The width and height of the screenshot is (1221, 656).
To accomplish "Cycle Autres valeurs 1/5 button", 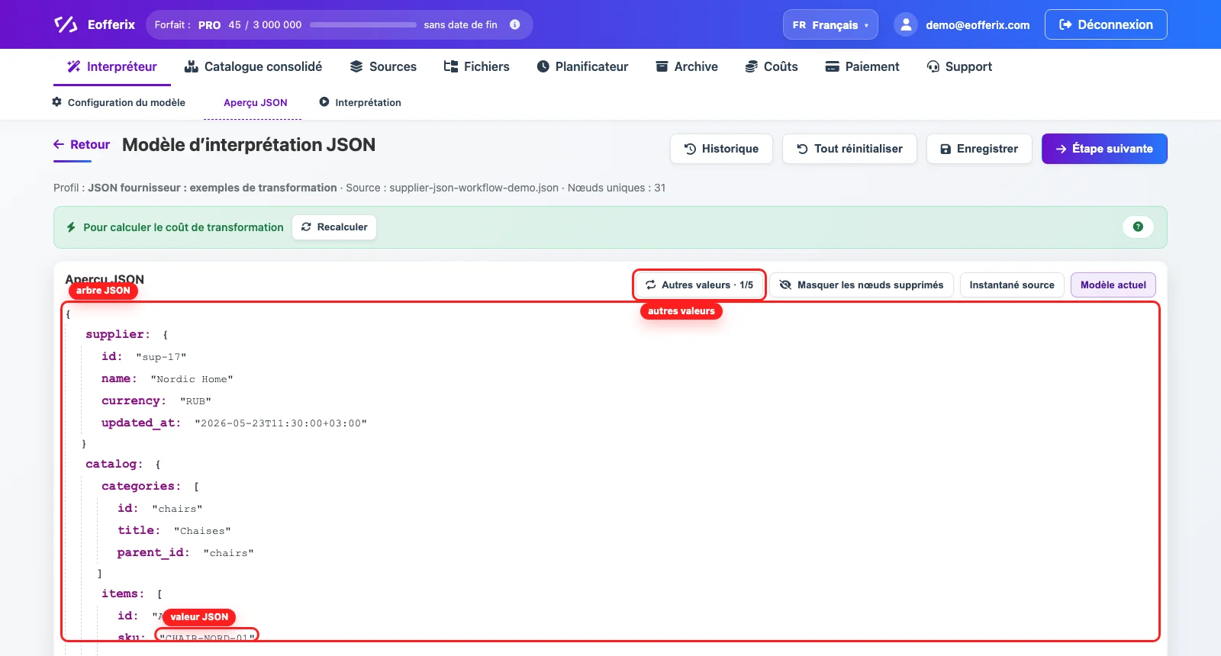I will [699, 285].
